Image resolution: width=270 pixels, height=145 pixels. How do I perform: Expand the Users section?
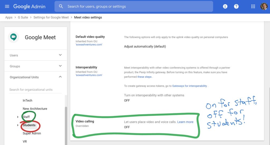tap(36, 55)
